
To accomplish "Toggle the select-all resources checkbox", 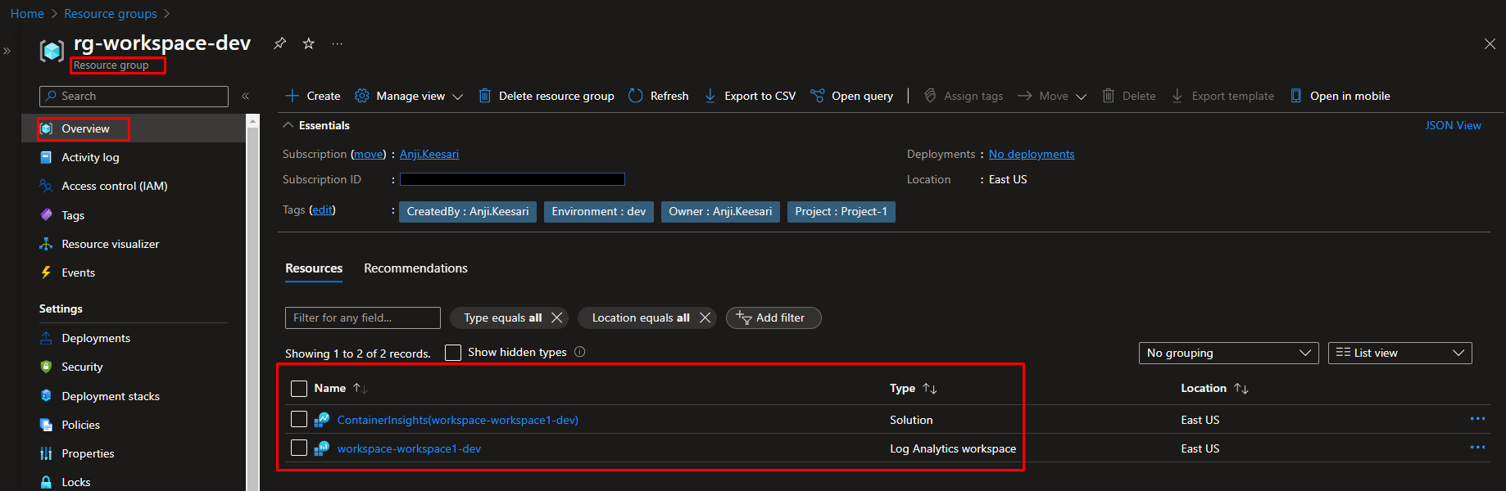I will [x=299, y=389].
